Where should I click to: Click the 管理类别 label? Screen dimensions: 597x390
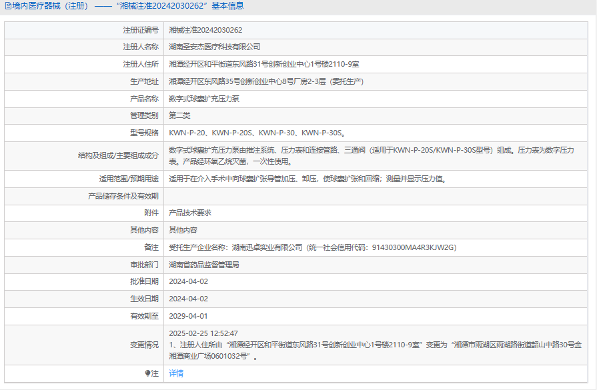[x=144, y=115]
